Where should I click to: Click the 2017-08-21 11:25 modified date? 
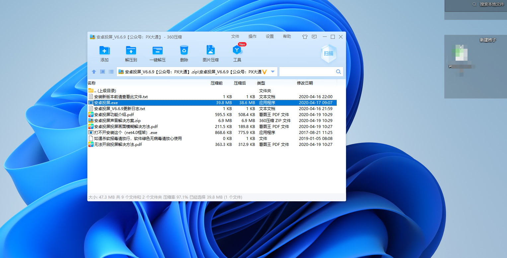tap(316, 133)
